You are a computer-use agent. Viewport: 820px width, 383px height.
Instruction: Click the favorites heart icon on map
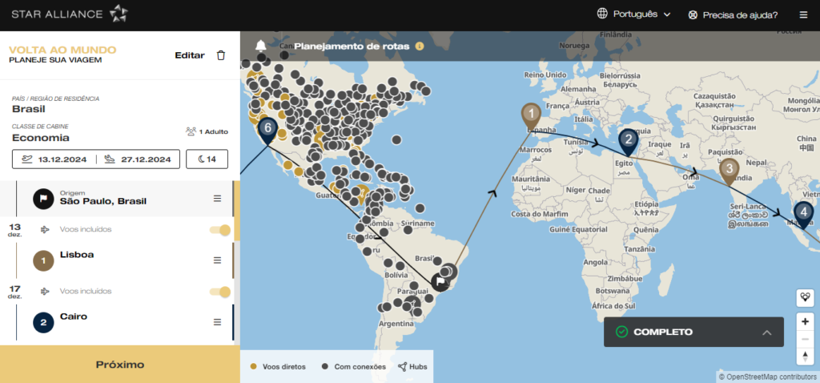806,296
